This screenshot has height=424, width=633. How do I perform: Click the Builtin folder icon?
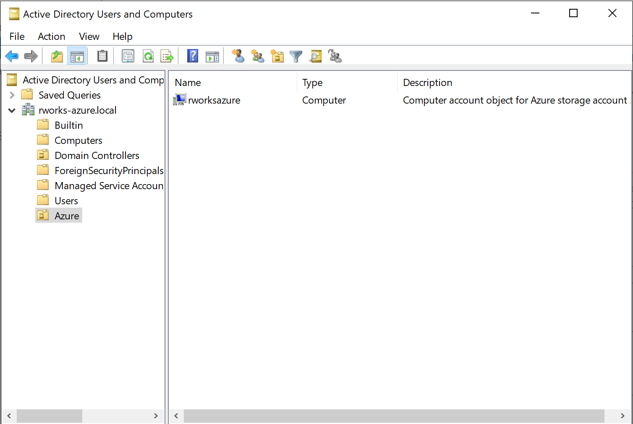point(43,125)
